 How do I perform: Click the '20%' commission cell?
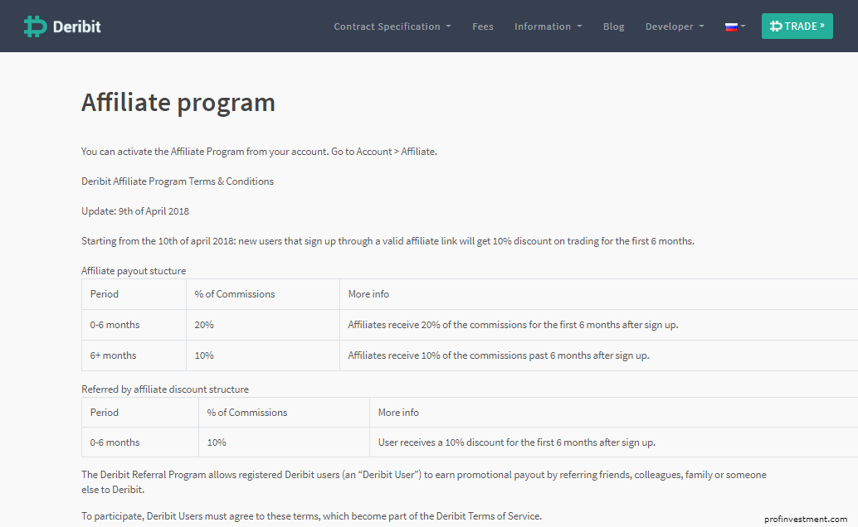pos(263,325)
